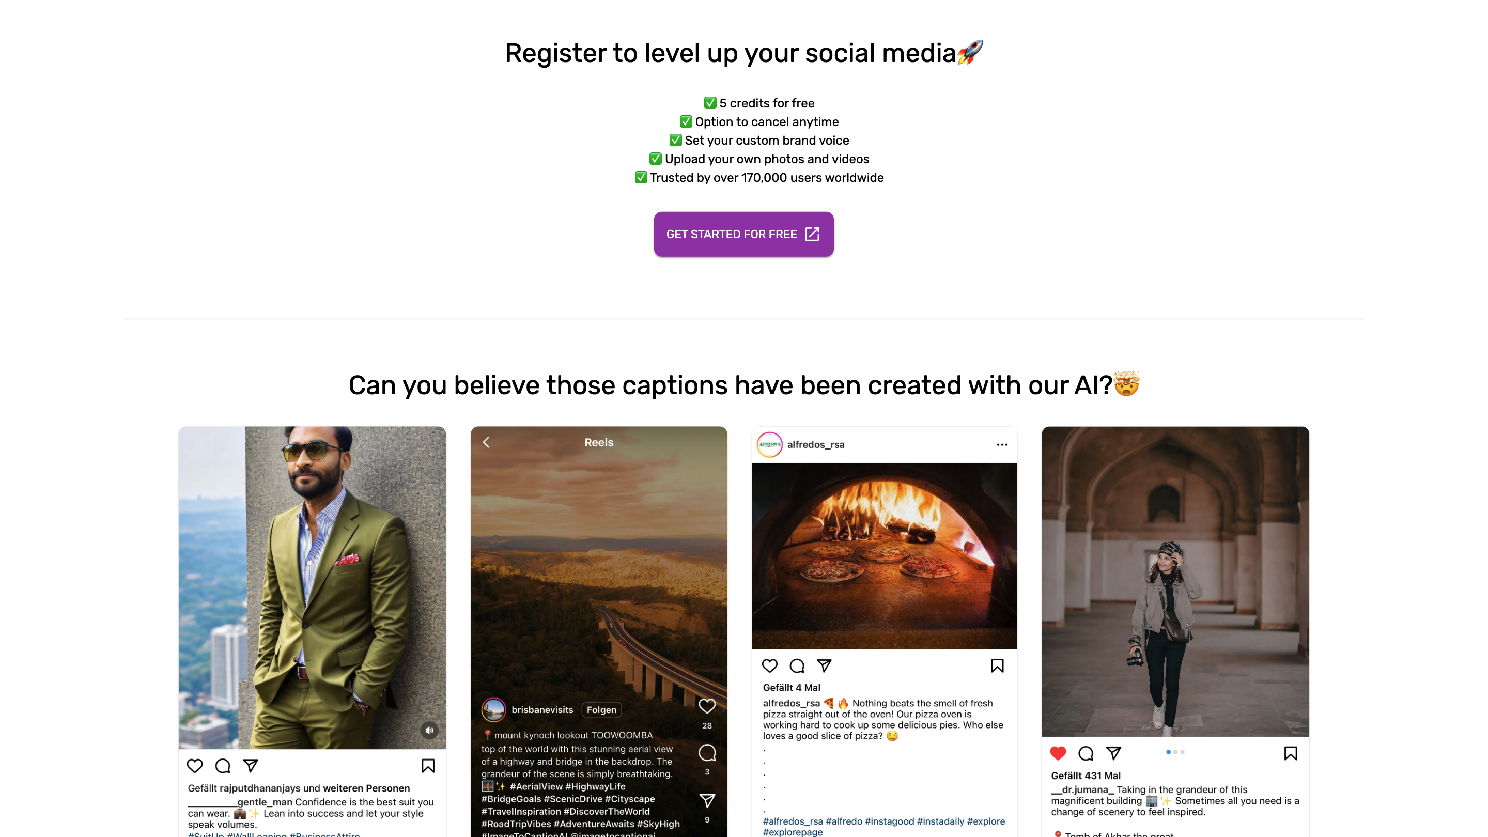This screenshot has height=837, width=1488.
Task: Like the green suit man post
Action: coord(195,766)
